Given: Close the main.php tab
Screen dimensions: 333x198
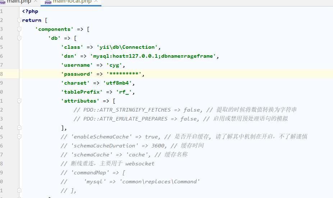Looking at the screenshot, I should 36,1.
